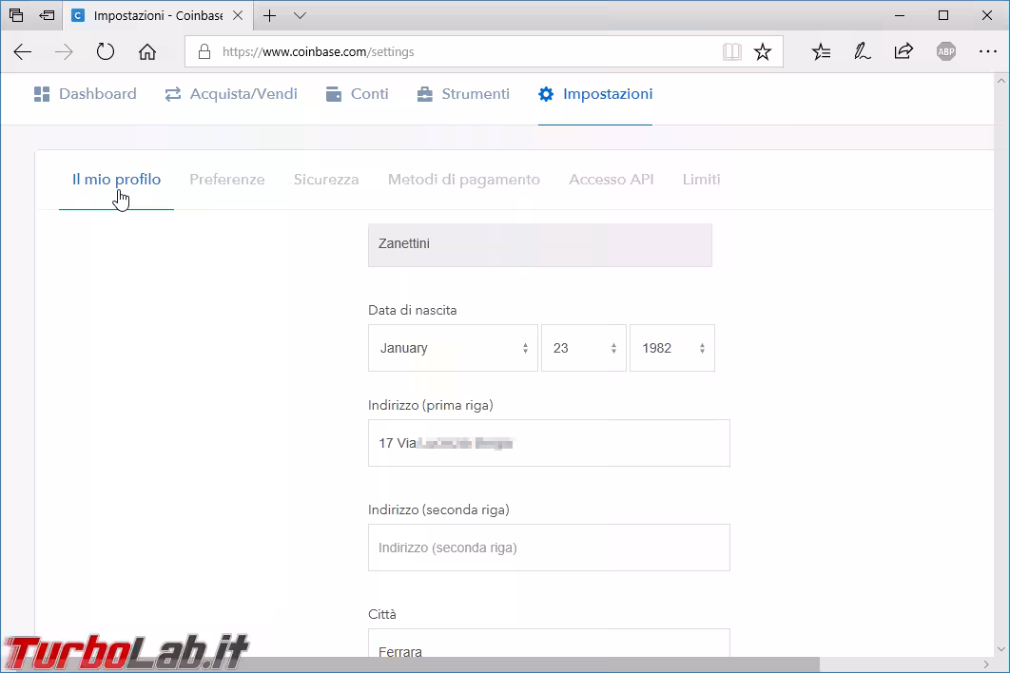Click the share page icon

tap(903, 52)
